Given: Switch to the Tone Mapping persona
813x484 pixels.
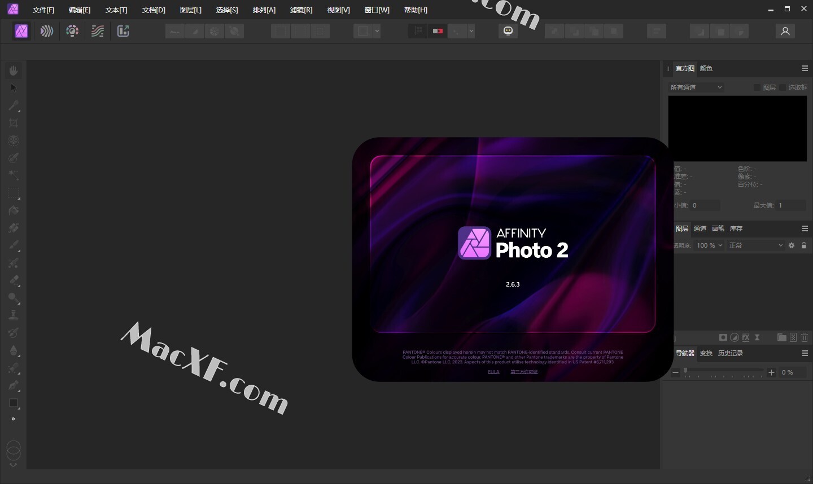Looking at the screenshot, I should [x=98, y=31].
